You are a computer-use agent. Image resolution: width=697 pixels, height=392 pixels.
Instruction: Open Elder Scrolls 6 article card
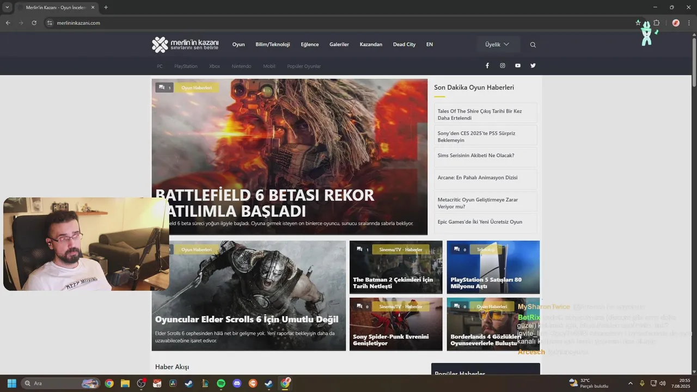pyautogui.click(x=249, y=296)
